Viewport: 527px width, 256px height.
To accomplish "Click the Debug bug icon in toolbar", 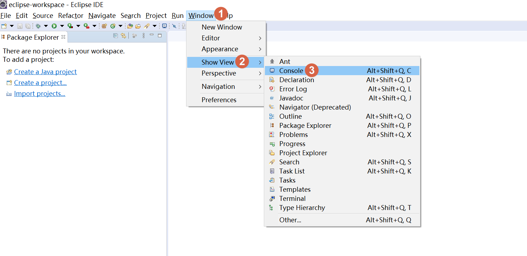I will tap(38, 26).
